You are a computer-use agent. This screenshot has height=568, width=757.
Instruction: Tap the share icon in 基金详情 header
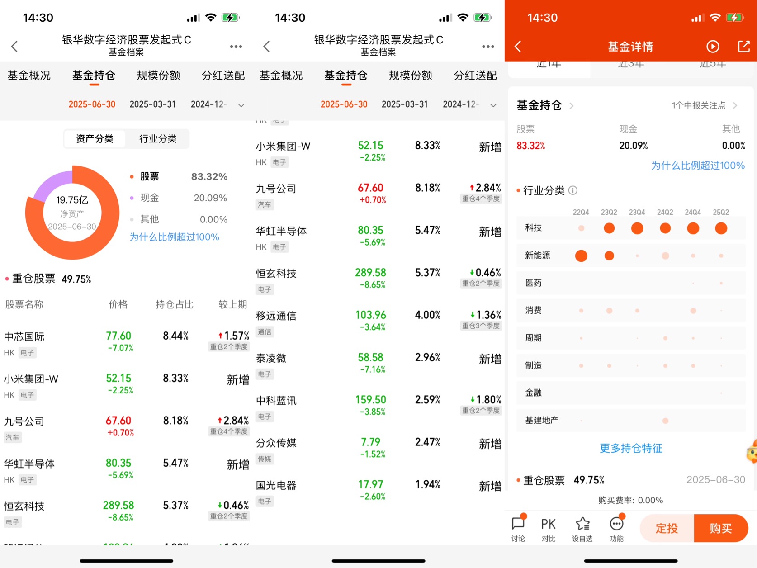click(x=743, y=46)
